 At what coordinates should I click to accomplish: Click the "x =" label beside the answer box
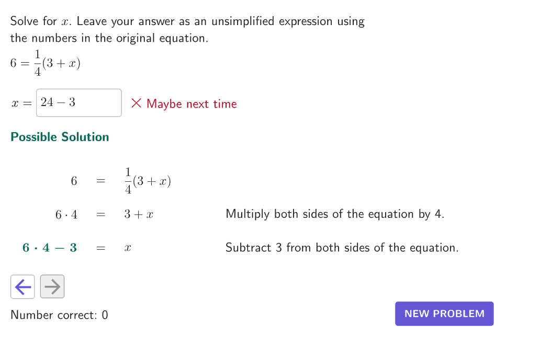(21, 103)
